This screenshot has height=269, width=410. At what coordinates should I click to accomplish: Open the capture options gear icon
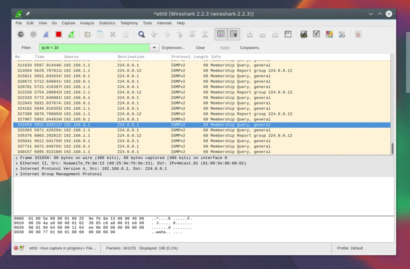point(33,34)
